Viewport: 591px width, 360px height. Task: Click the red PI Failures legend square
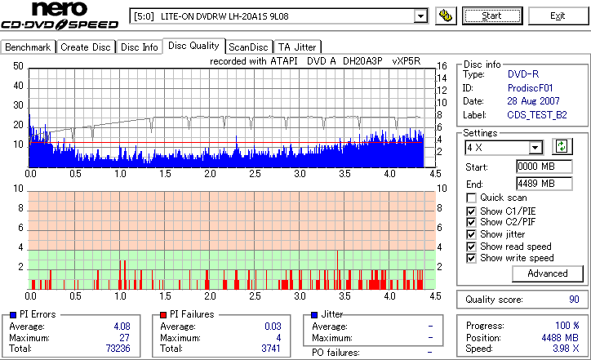[x=163, y=315]
